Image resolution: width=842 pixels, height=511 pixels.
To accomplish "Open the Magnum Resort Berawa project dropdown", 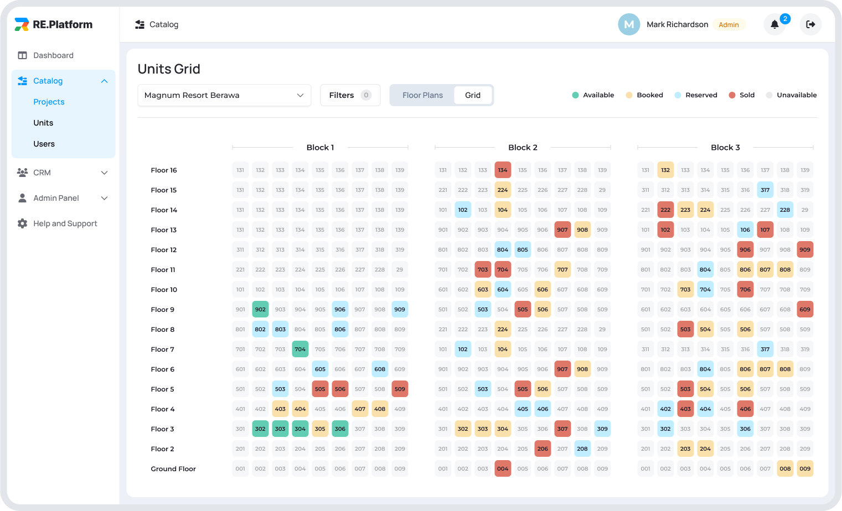I will coord(224,95).
